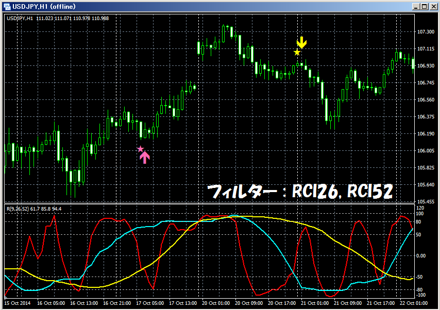Click time axis label "20 Oct 09:00"
440x310 pixels.
tap(249, 303)
